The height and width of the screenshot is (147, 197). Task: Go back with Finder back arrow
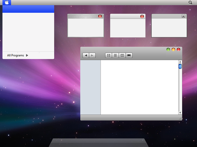pos(86,55)
